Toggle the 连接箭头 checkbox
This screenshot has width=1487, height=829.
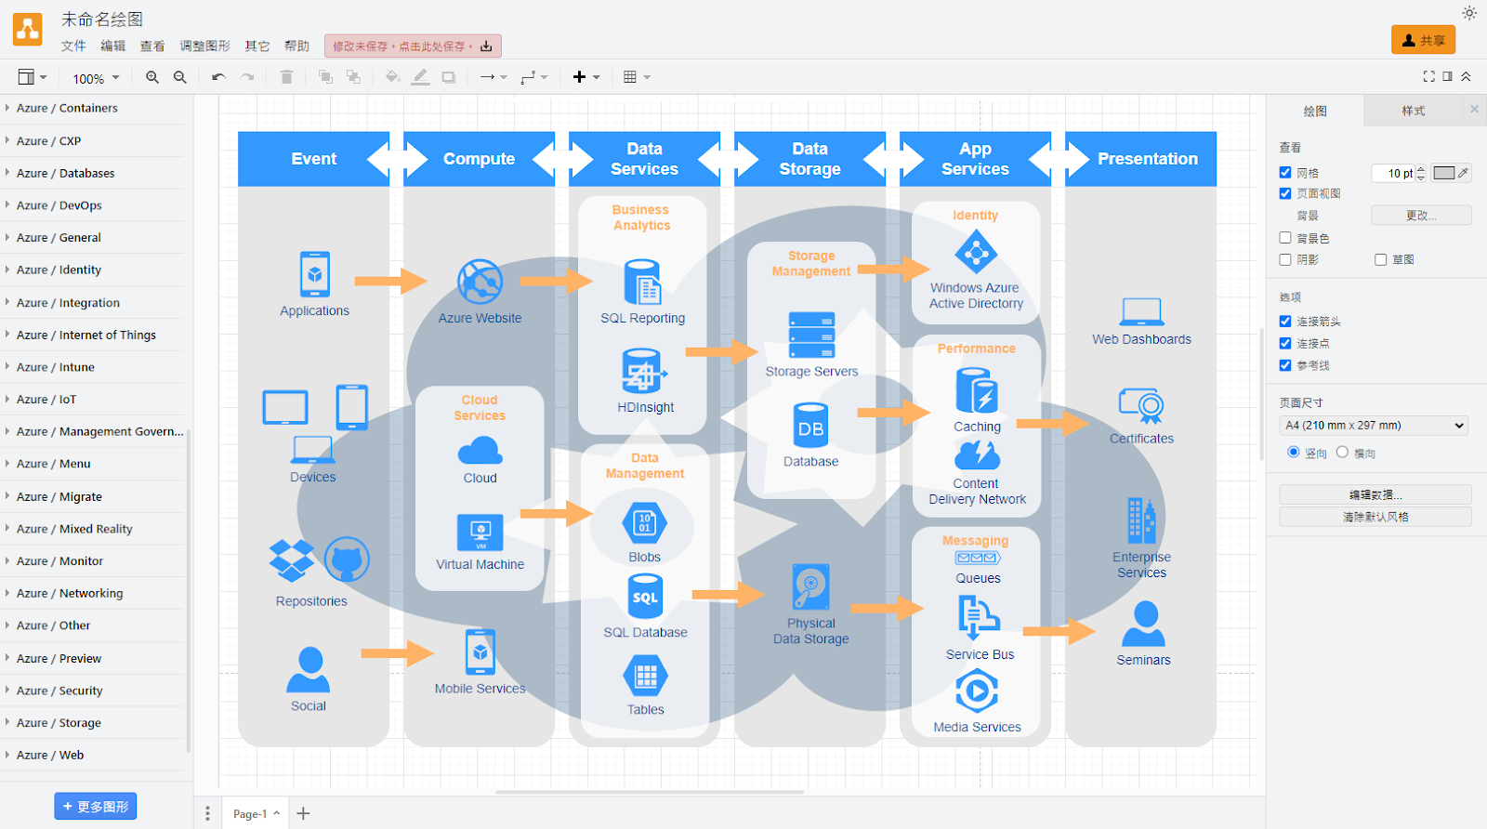click(1285, 321)
